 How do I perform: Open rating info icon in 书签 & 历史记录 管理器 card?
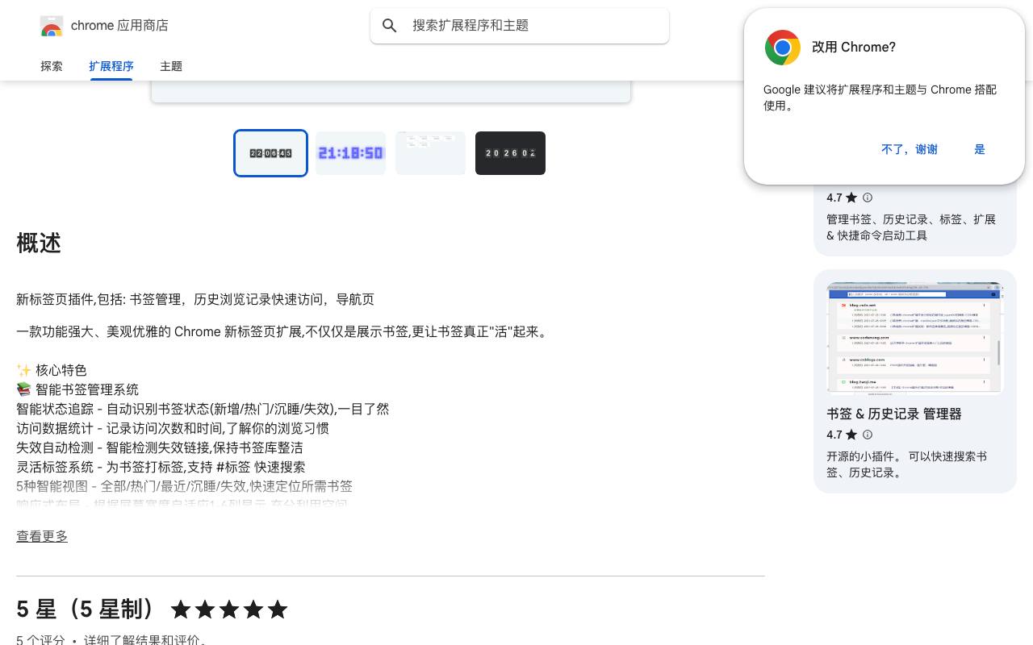point(868,435)
